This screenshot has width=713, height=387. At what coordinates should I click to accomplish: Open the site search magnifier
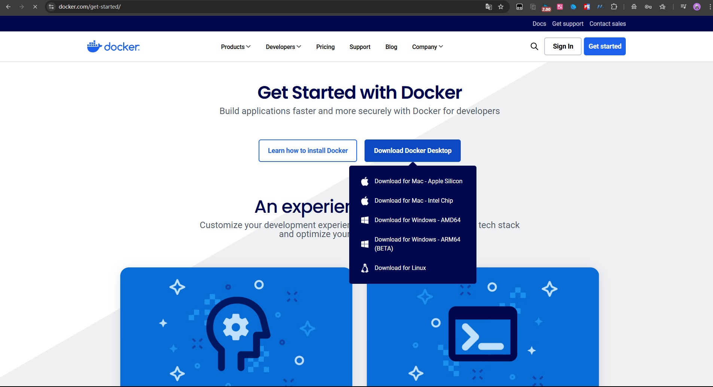(x=534, y=46)
